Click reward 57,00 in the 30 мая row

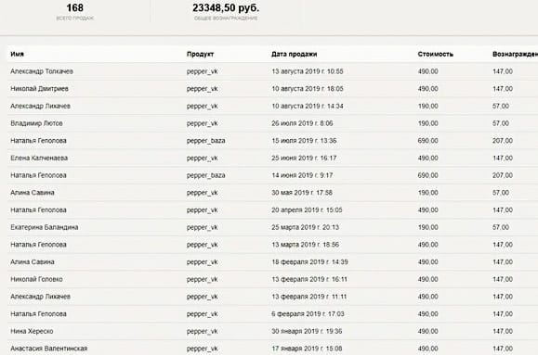click(501, 193)
